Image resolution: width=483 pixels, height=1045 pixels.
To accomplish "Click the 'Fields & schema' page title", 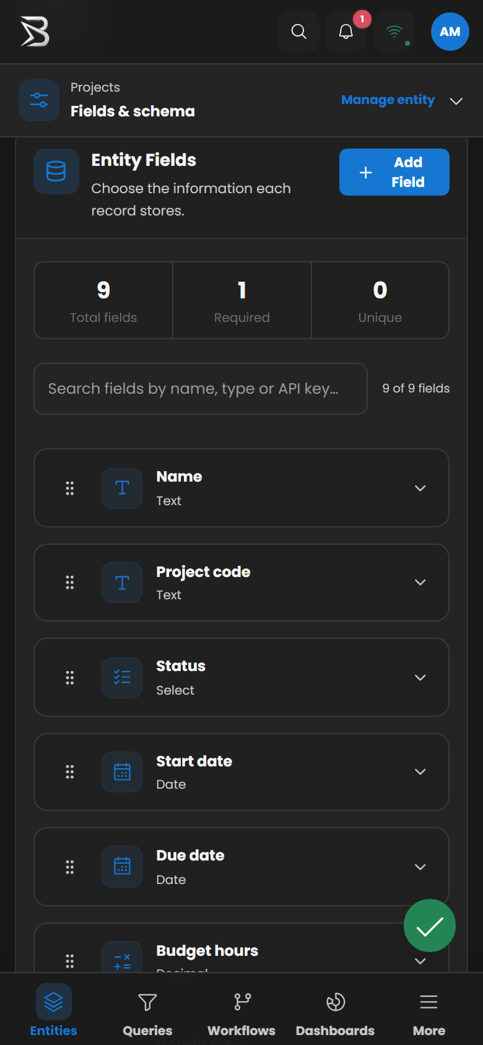I will coord(133,111).
